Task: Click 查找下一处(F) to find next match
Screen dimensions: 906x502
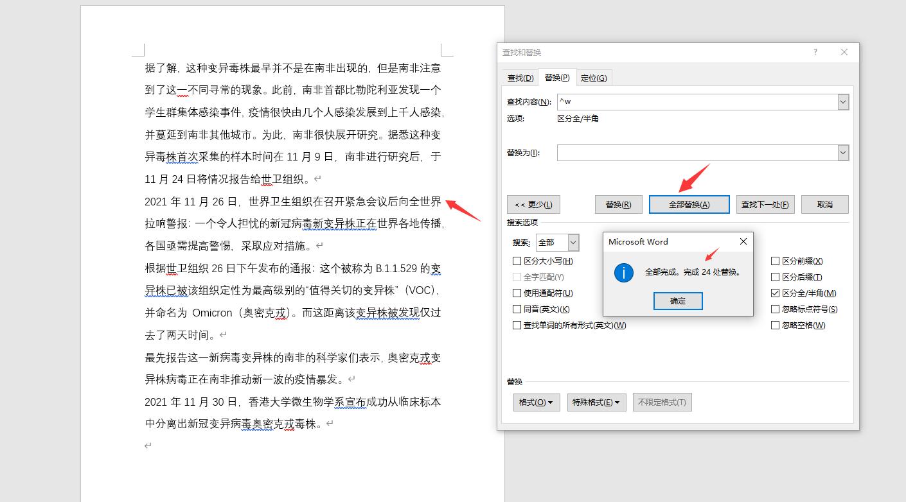Action: (x=765, y=203)
